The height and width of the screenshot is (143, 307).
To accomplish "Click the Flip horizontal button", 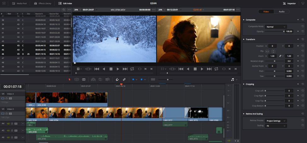I will coord(267,51).
